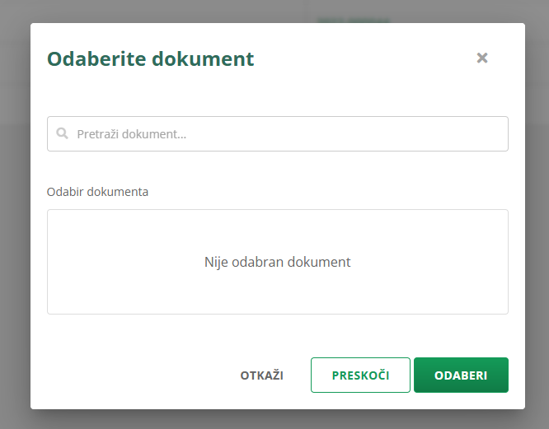
Task: Click the dimmed backdrop outside the dialog
Action: [x=15, y=247]
